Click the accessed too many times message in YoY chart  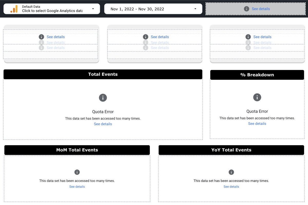[x=231, y=181]
